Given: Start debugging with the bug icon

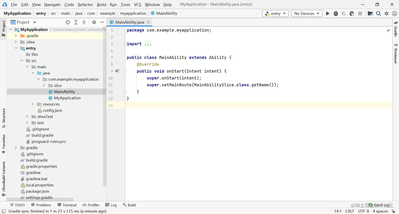Looking at the screenshot, I should 336,13.
